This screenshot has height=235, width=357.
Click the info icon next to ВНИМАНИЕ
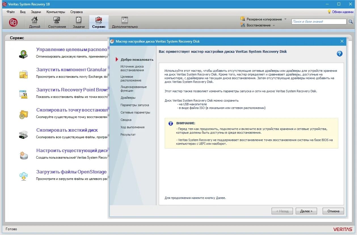(x=171, y=123)
